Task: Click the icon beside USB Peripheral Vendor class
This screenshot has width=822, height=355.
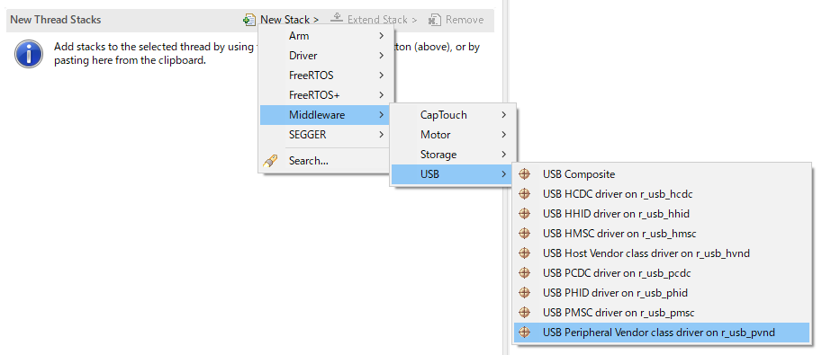Action: 524,333
